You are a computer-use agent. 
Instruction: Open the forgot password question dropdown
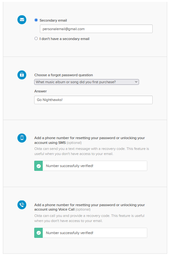(86, 82)
